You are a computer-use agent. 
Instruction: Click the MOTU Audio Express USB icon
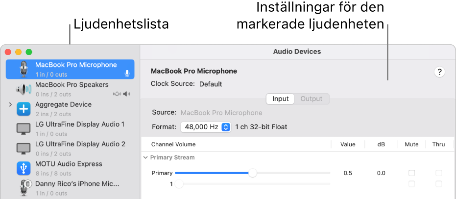tap(24, 168)
